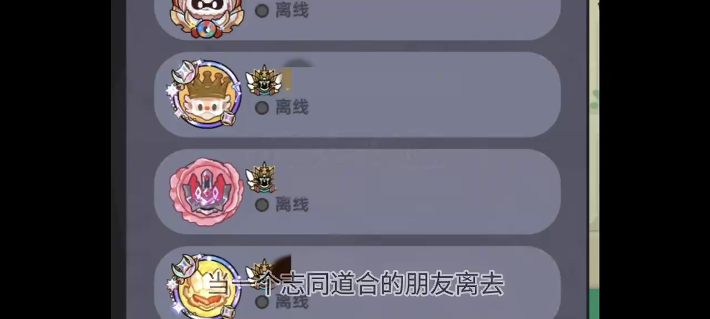Click offline status dot under crowned player's name
This screenshot has width=710, height=319.
click(262, 107)
